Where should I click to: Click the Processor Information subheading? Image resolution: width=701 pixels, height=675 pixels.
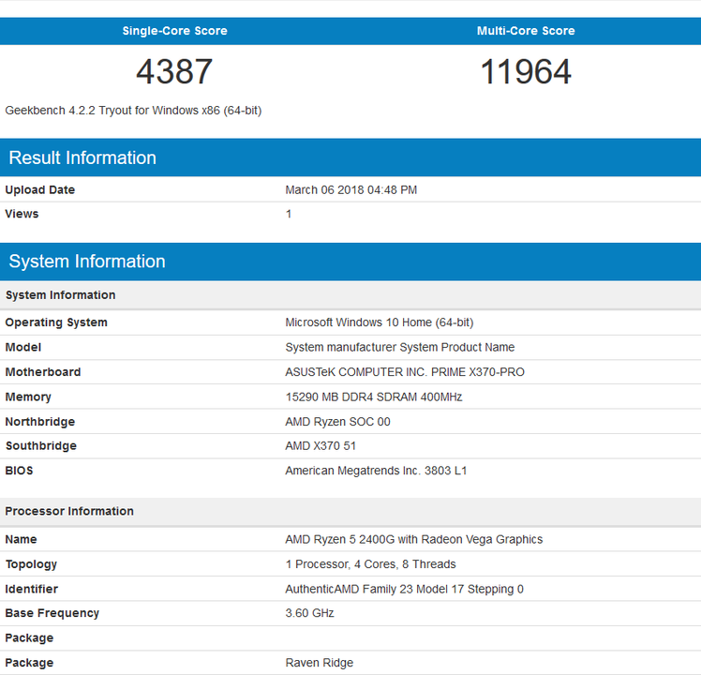point(69,511)
